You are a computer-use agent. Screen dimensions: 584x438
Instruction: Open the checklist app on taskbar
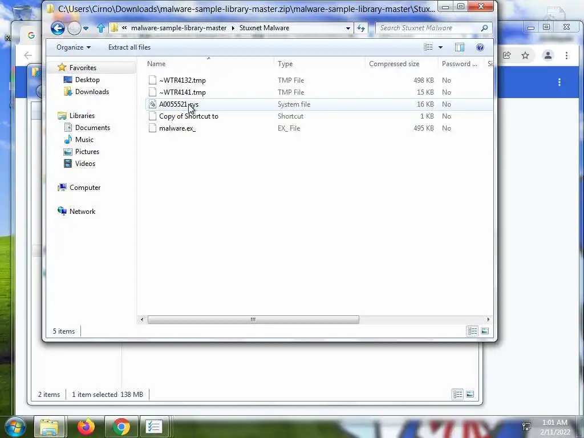[153, 427]
